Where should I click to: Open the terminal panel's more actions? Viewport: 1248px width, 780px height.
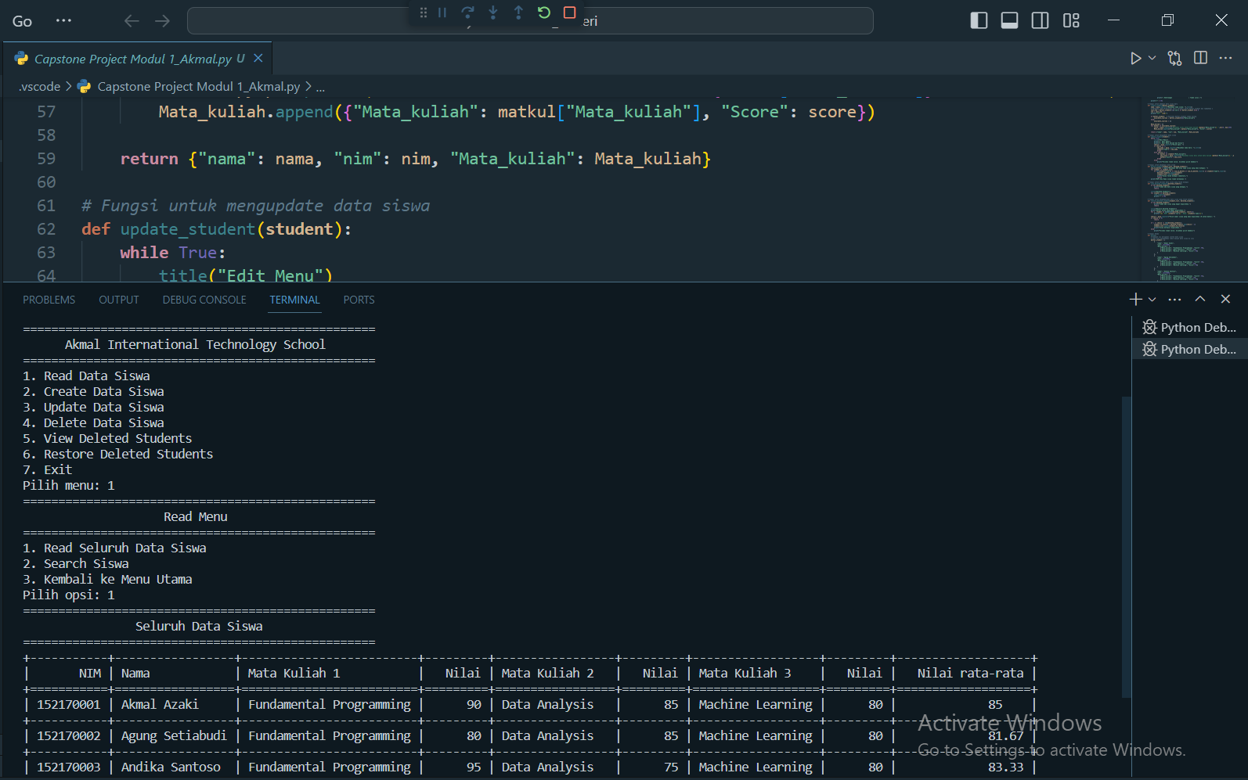[x=1174, y=299]
